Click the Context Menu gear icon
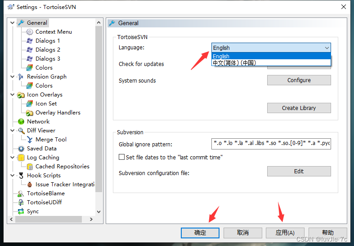This screenshot has width=354, height=246. pos(30,32)
